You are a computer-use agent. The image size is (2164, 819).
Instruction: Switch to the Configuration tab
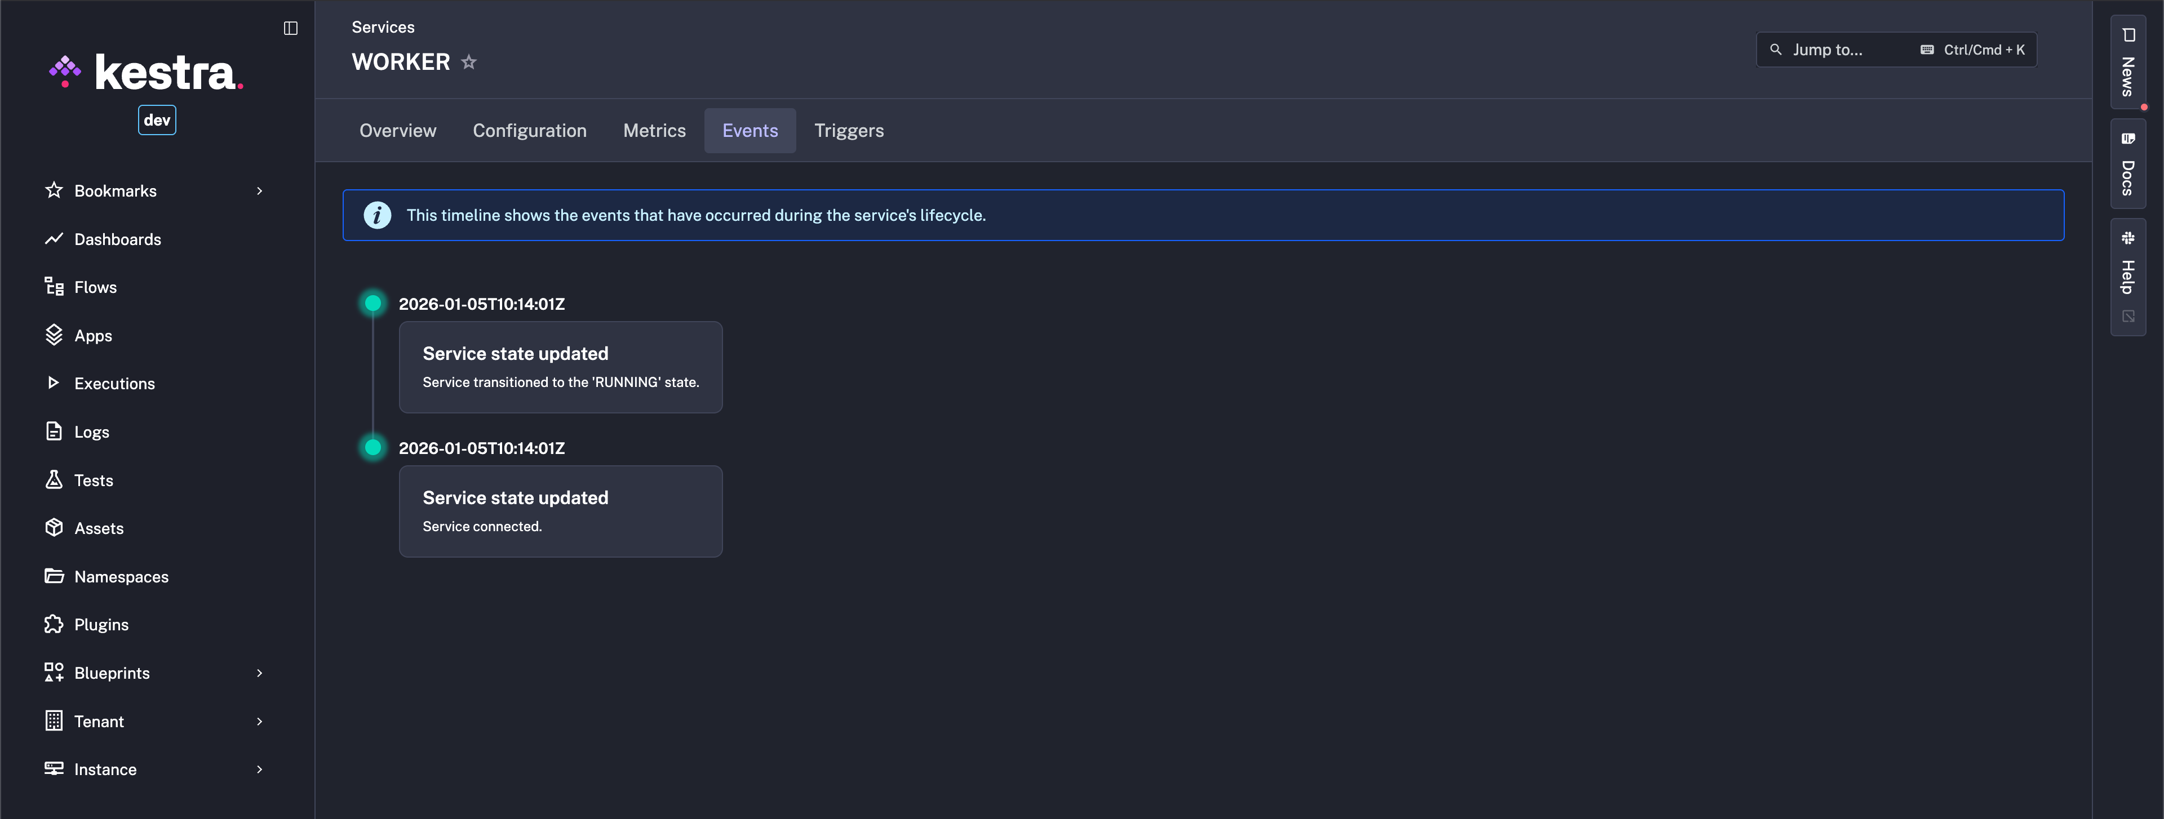point(529,131)
